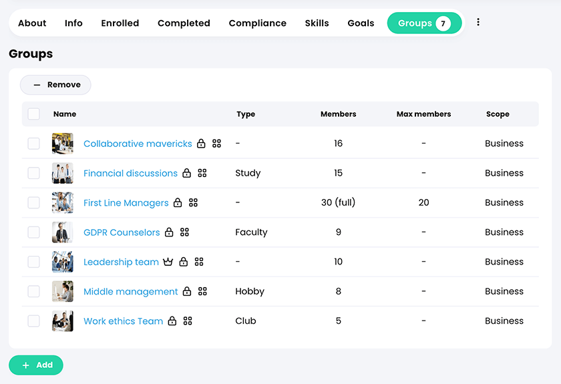This screenshot has width=561, height=384.
Task: Go to the Skills tab
Action: click(x=317, y=23)
